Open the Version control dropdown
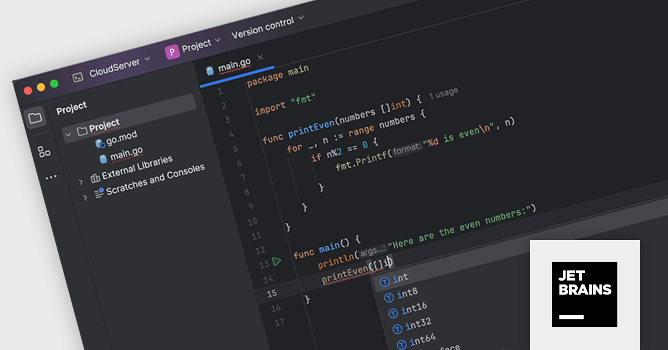The width and height of the screenshot is (668, 350). (x=300, y=18)
